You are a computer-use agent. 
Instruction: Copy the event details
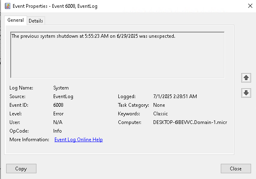click(x=21, y=168)
